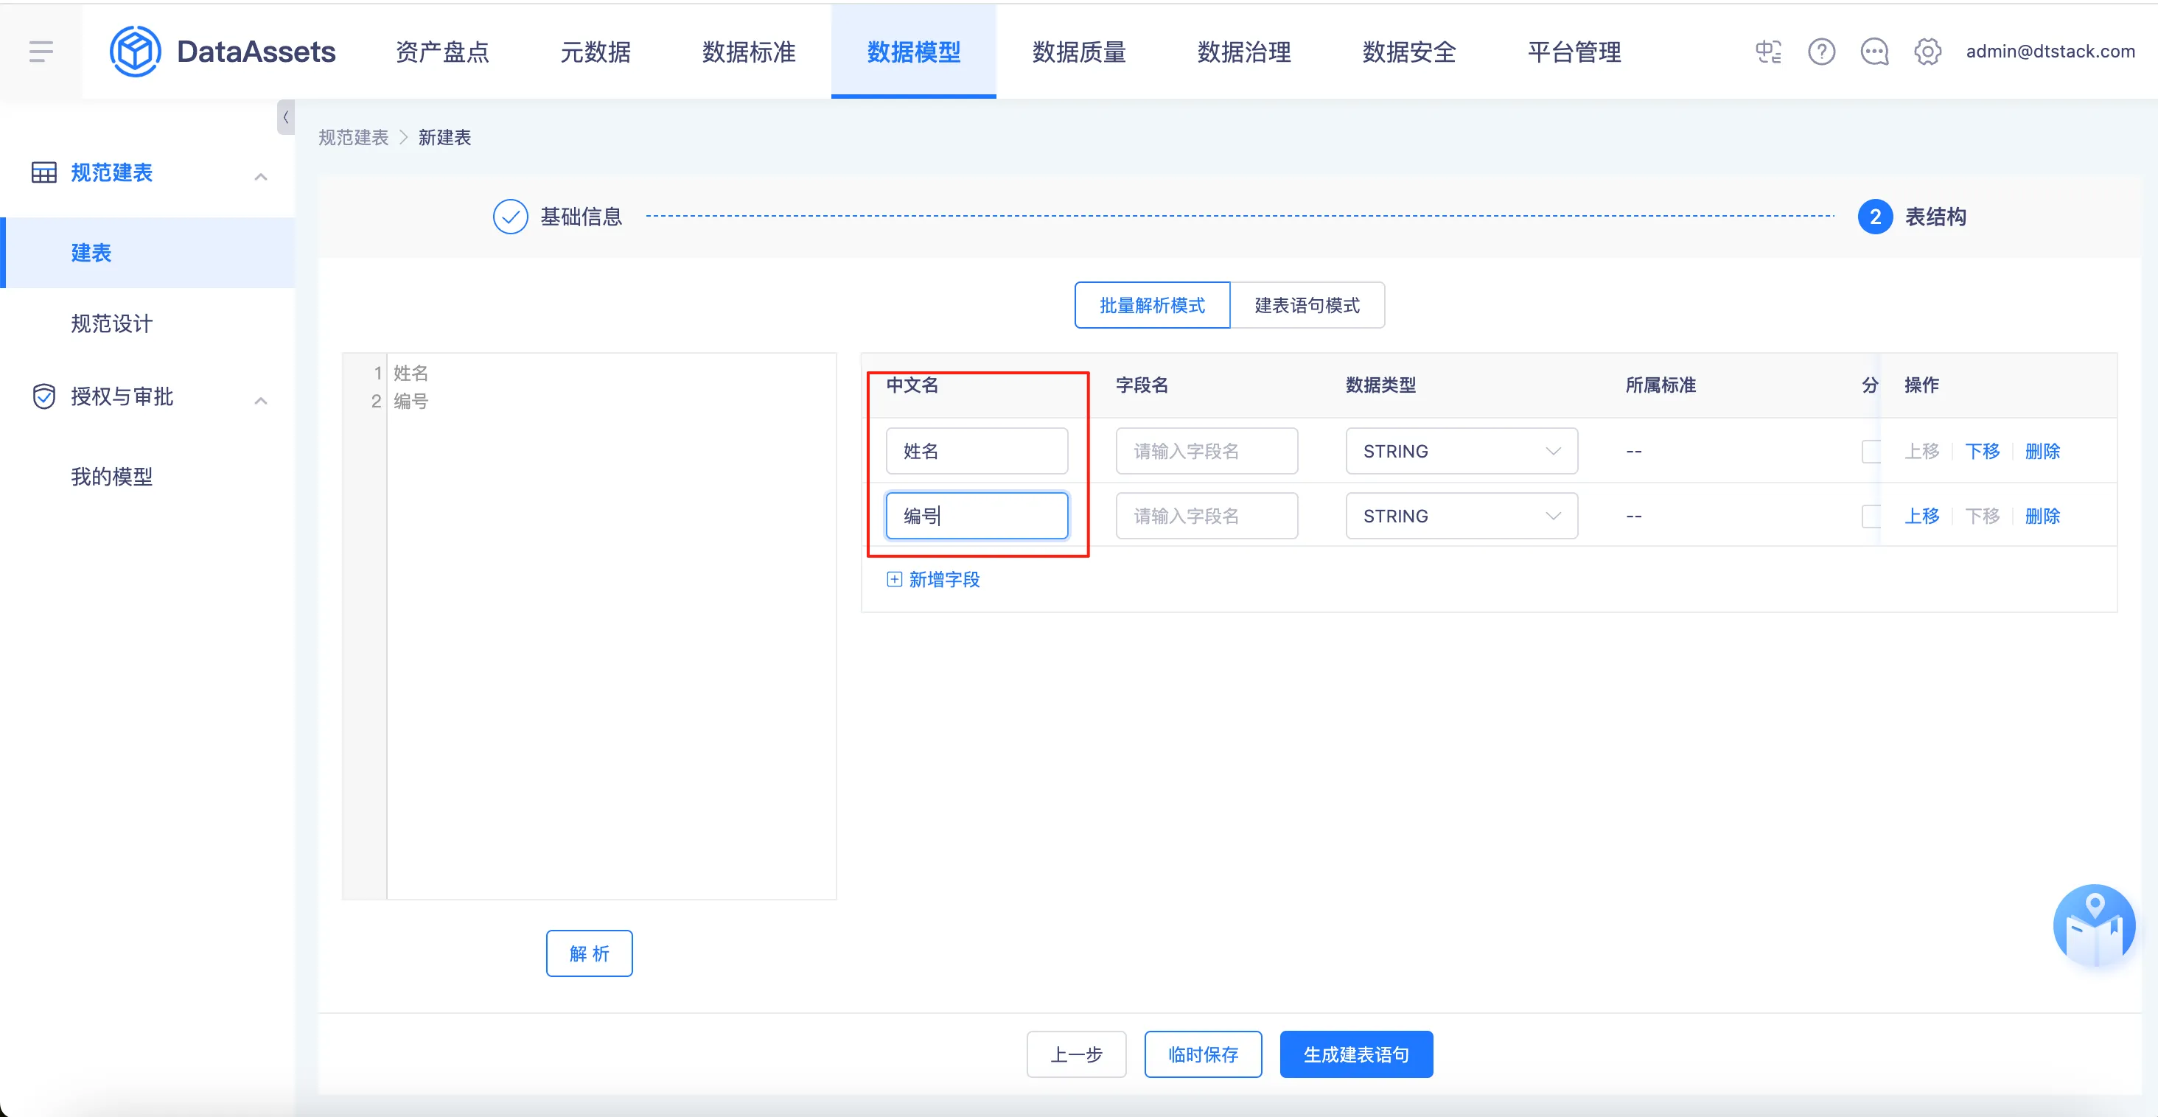Open 规范设计 in the sidebar

click(111, 324)
